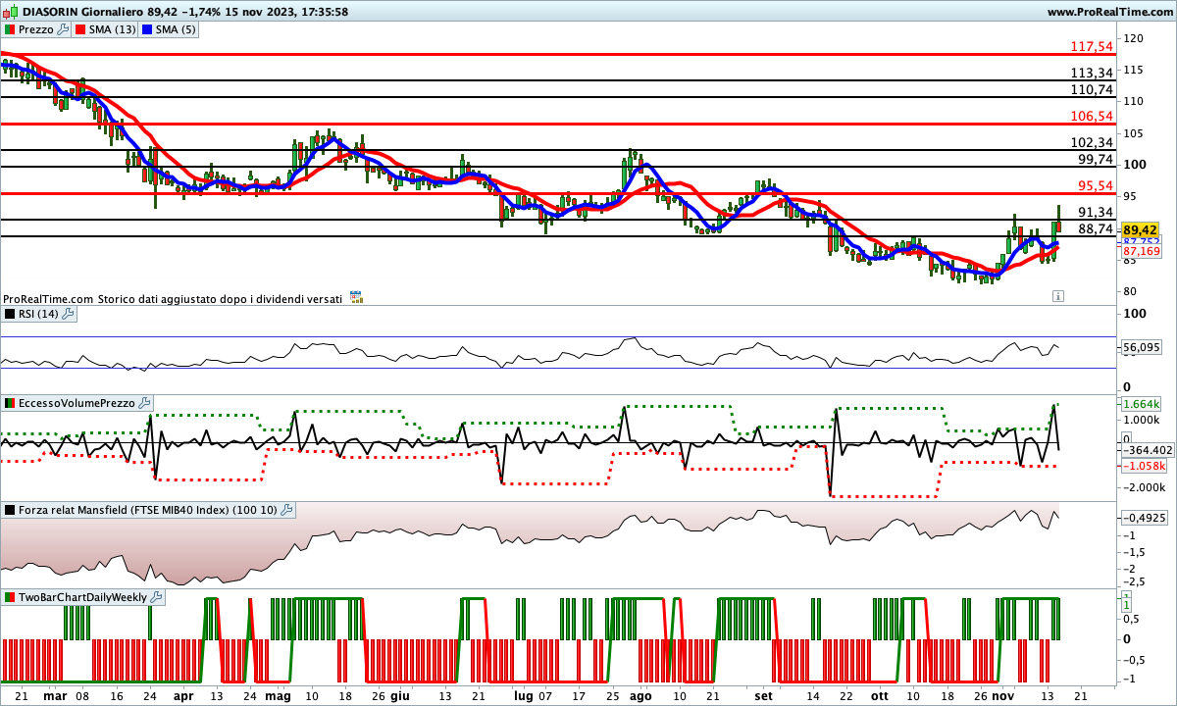
Task: Click the blue SMA (5) color swatch
Action: tap(149, 29)
